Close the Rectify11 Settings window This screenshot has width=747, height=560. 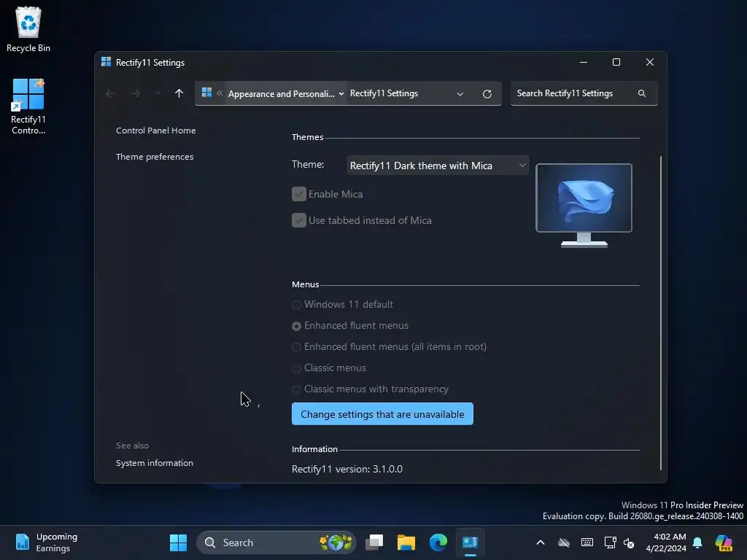click(x=650, y=63)
